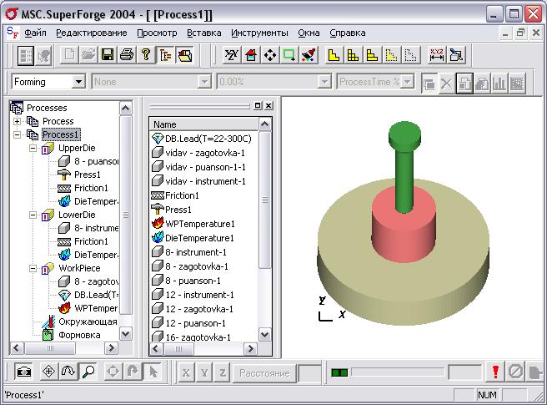Collapse the Process1 tree node

click(17, 134)
